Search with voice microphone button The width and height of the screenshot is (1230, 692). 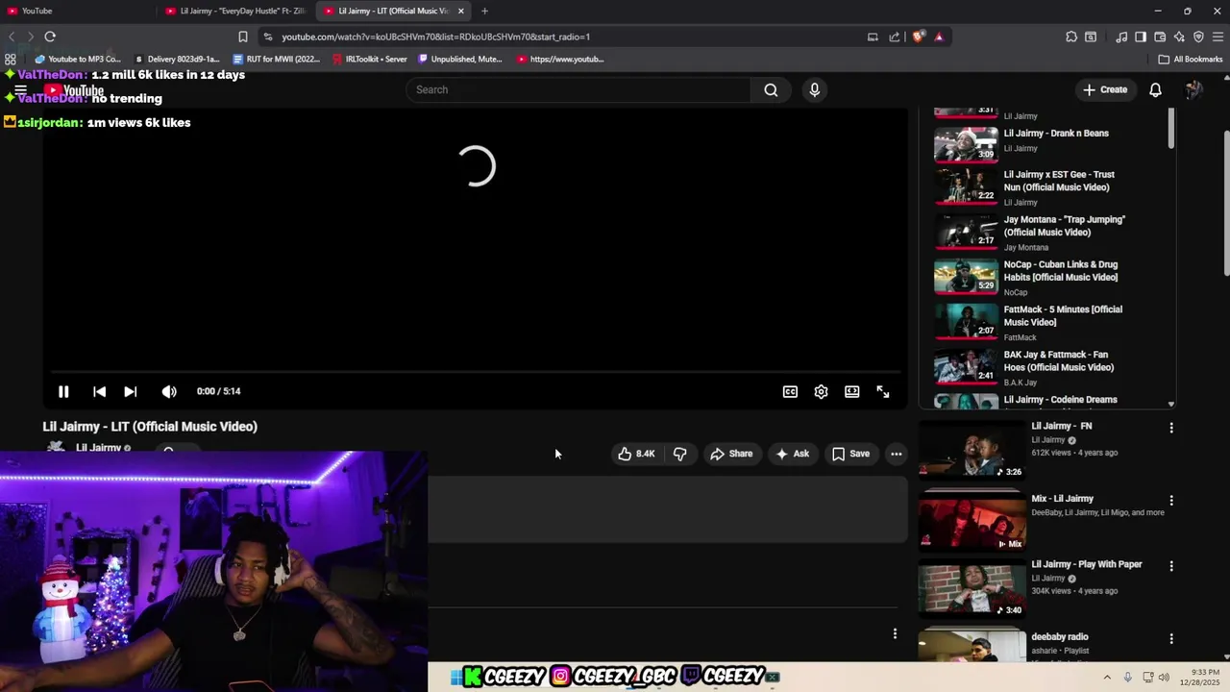point(815,89)
